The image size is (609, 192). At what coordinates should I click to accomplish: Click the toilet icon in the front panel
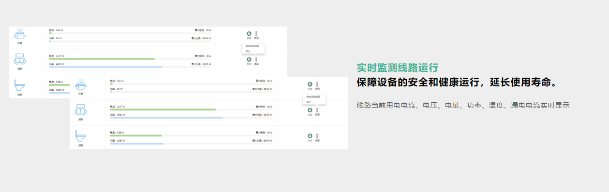tap(81, 137)
